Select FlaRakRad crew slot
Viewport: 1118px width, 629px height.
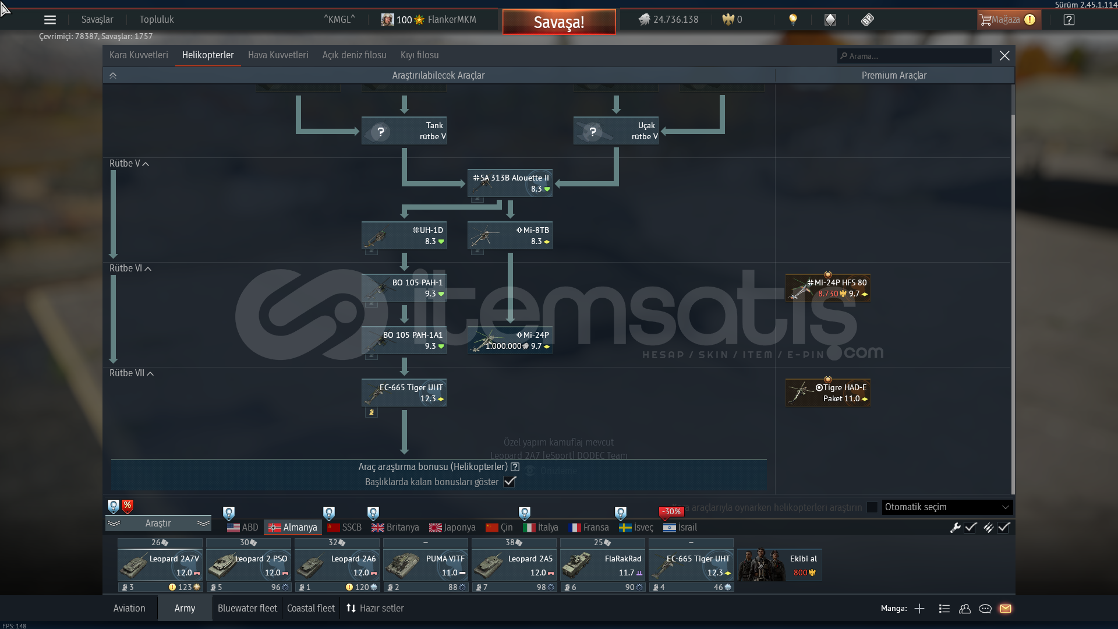point(603,565)
